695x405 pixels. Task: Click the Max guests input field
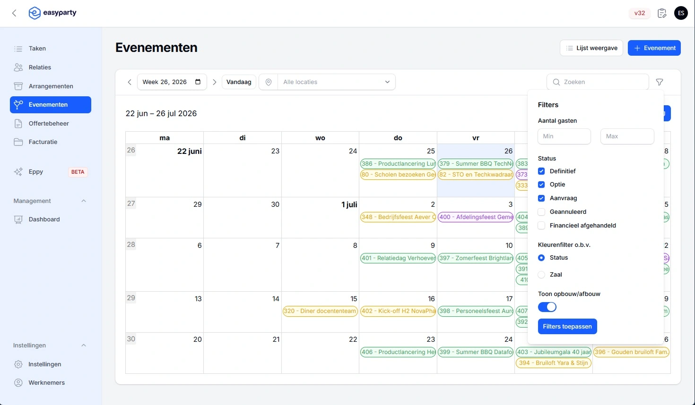[627, 136]
